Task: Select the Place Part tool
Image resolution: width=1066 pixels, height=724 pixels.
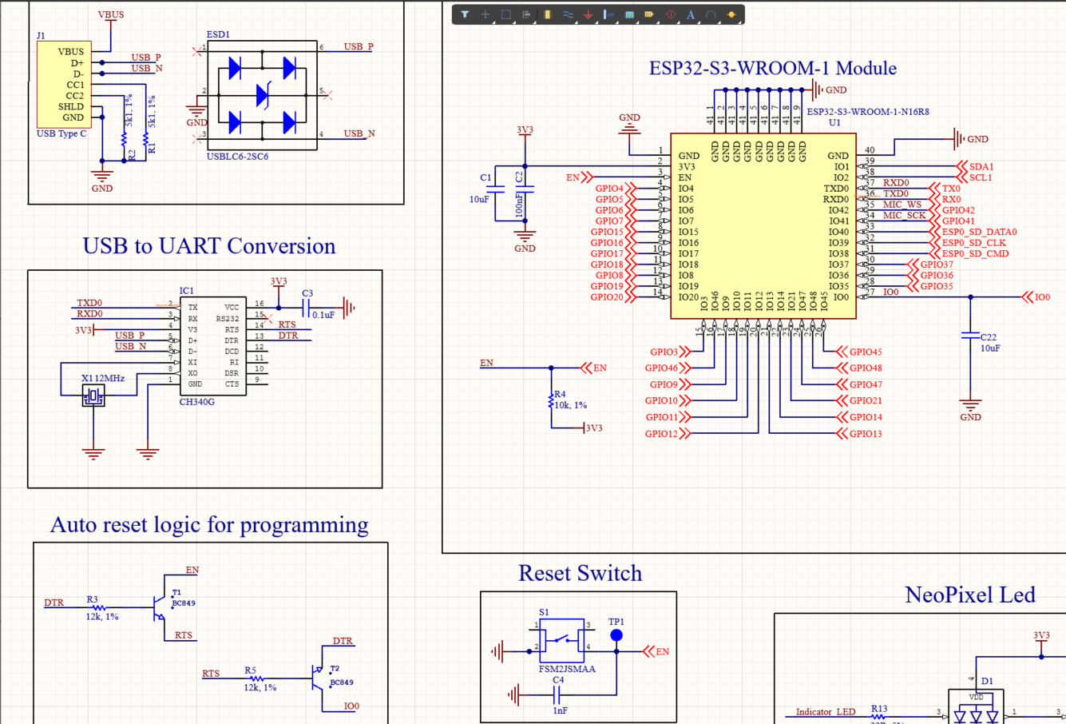Action: tap(547, 14)
